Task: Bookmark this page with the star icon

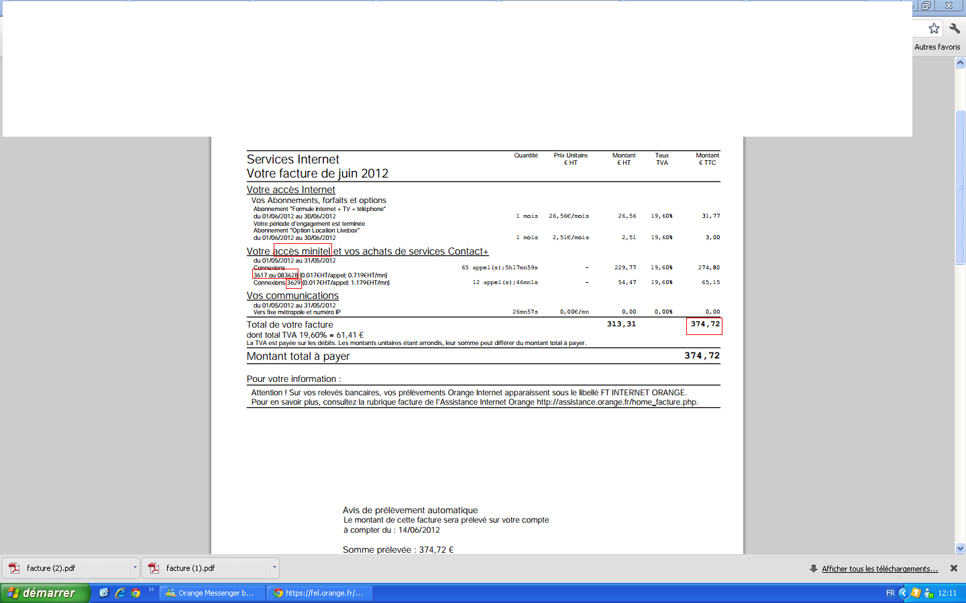Action: click(x=934, y=28)
